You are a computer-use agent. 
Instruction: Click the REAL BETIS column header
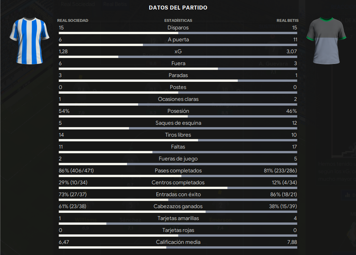coord(287,20)
